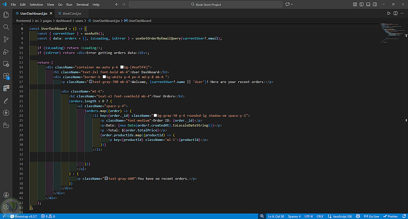Image resolution: width=408 pixels, height=219 pixels.
Task: Open the UTF-8 encoding selector
Action: pos(308,216)
